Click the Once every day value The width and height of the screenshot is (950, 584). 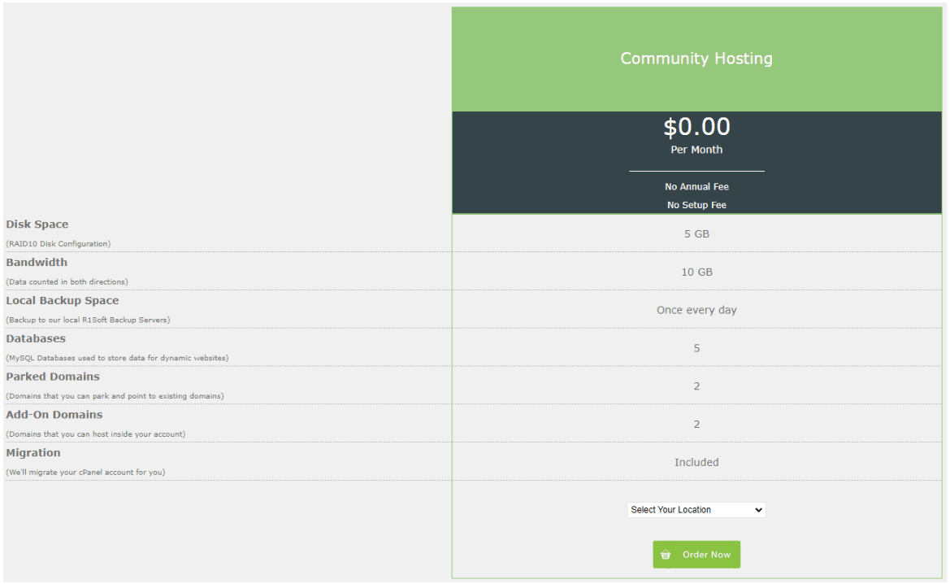[696, 310]
